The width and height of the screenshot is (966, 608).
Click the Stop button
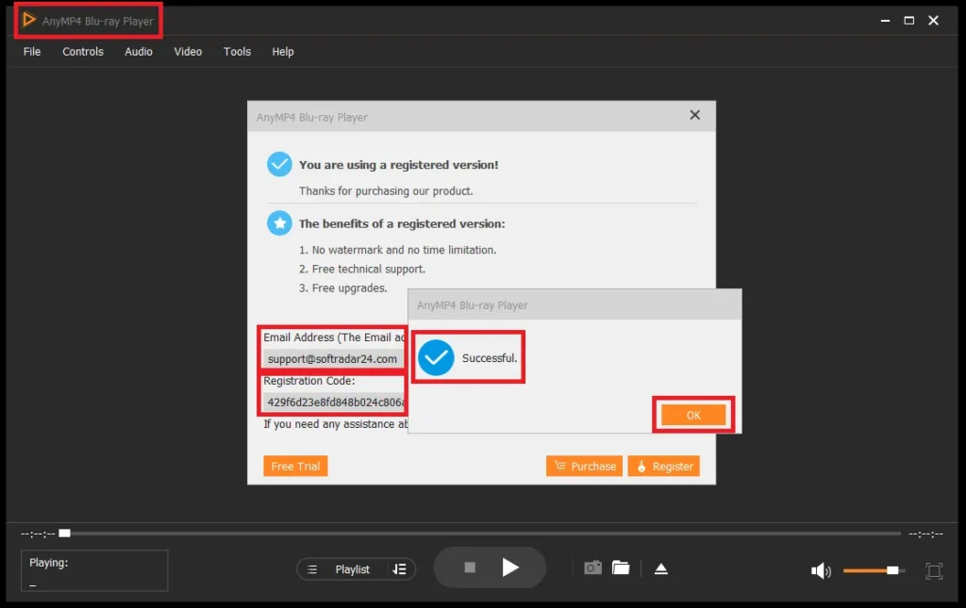pos(470,567)
